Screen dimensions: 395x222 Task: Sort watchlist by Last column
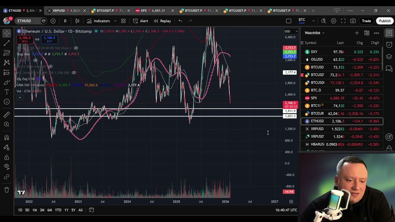point(340,43)
